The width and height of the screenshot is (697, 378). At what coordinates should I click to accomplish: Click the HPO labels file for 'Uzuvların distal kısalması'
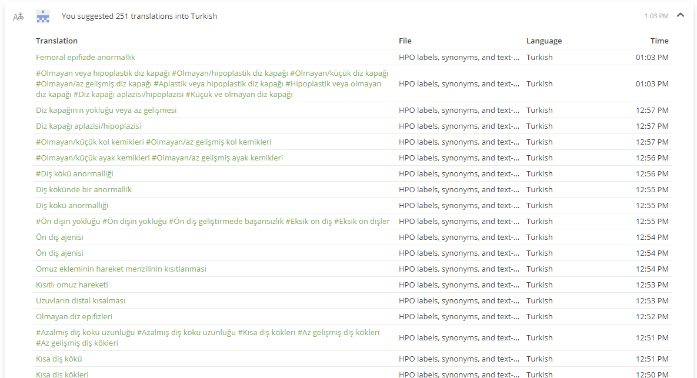(459, 301)
